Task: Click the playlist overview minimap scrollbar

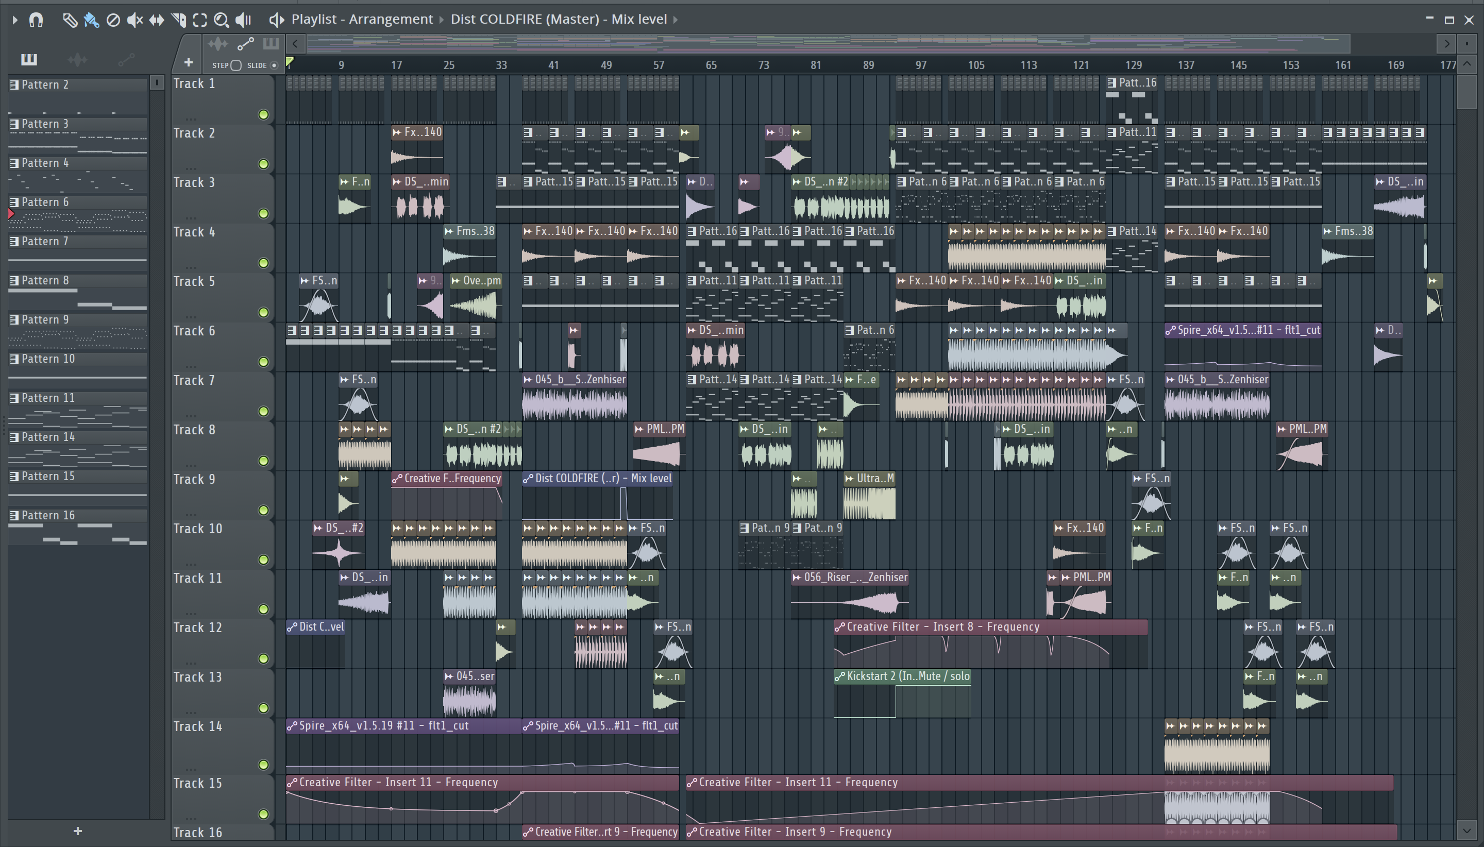Action: (828, 44)
